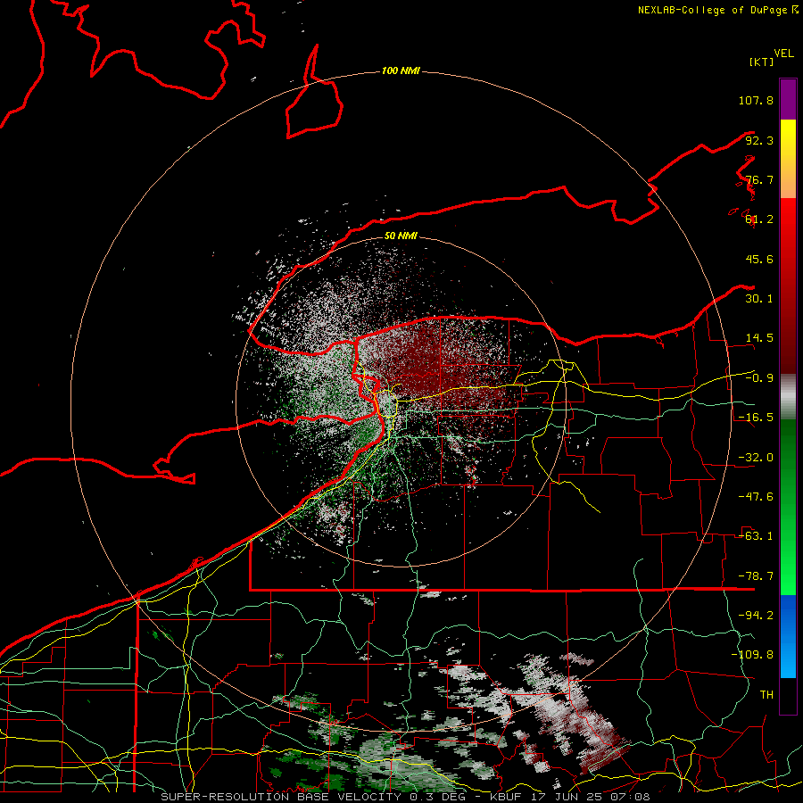This screenshot has width=803, height=803.
Task: Click the yellow-orange color bar segment
Action: 788,159
